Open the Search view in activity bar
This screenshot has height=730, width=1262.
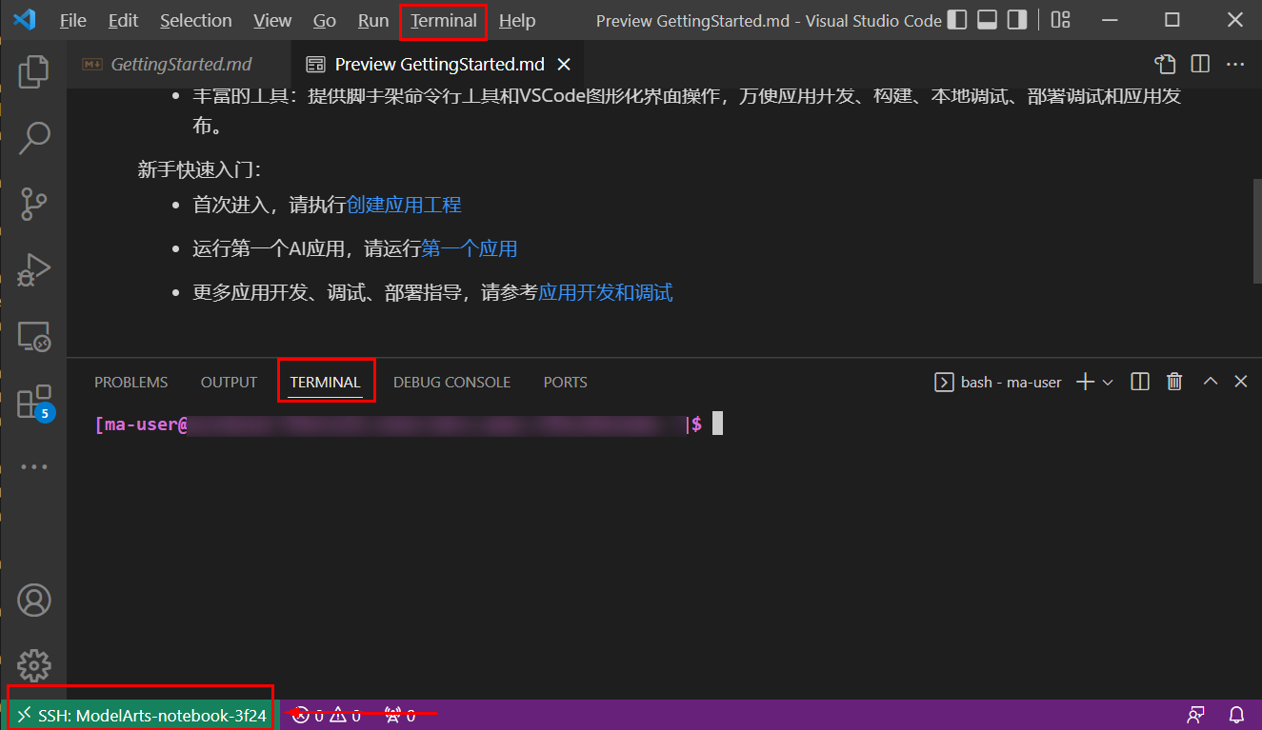[33, 138]
